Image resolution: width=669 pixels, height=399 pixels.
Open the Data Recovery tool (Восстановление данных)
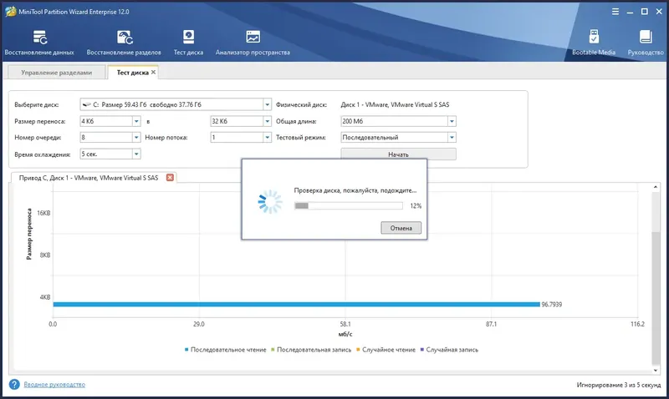(39, 43)
